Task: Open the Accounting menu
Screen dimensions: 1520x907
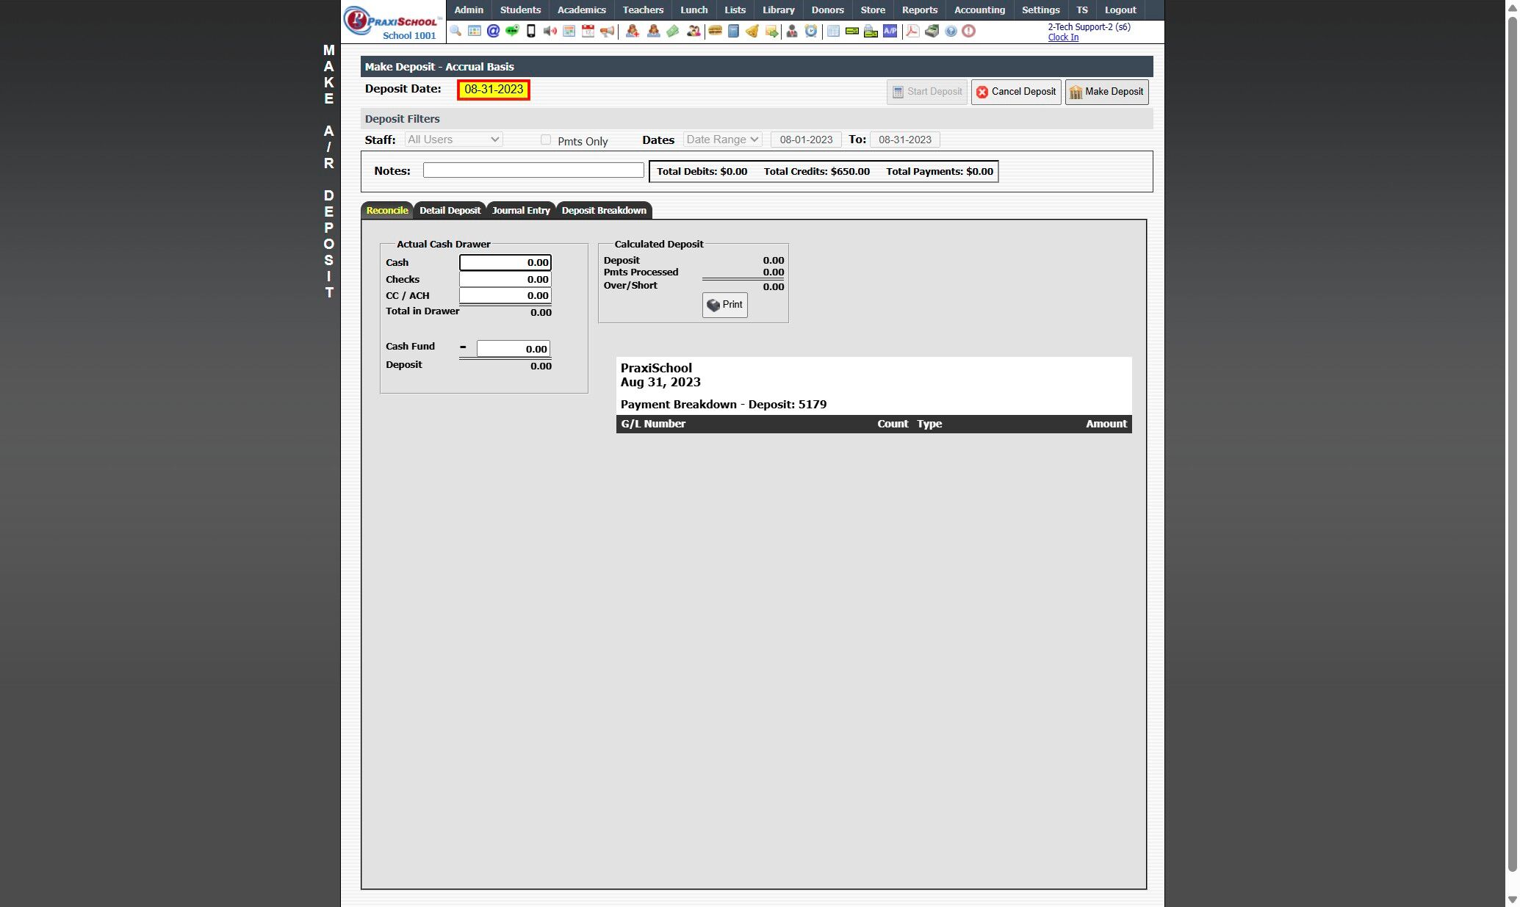Action: (x=979, y=10)
